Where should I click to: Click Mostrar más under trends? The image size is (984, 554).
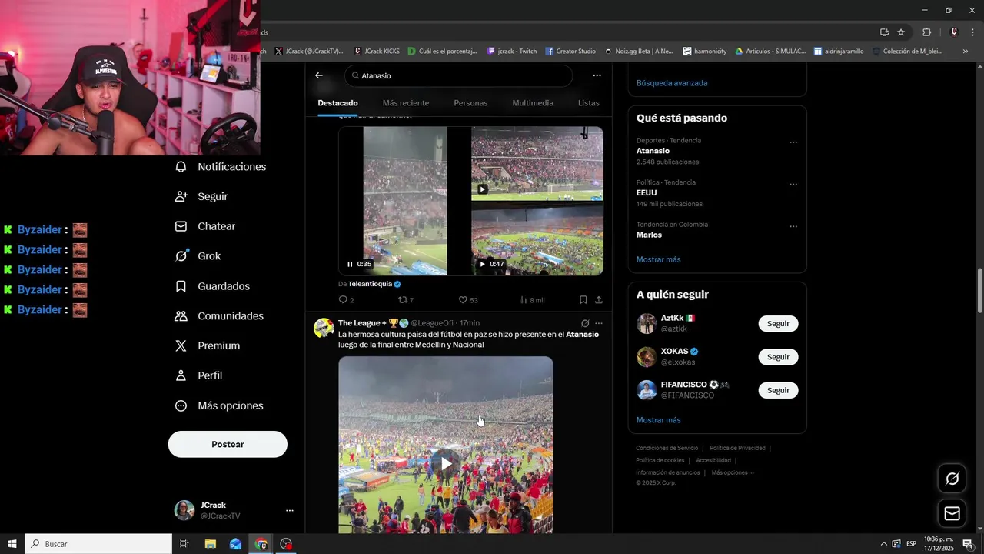pyautogui.click(x=658, y=259)
